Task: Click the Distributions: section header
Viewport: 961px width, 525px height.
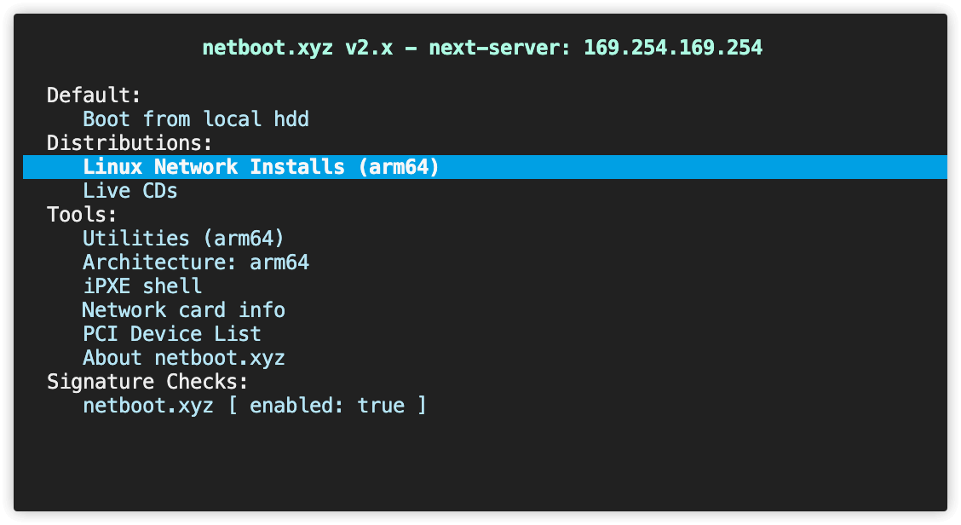Action: (x=129, y=142)
